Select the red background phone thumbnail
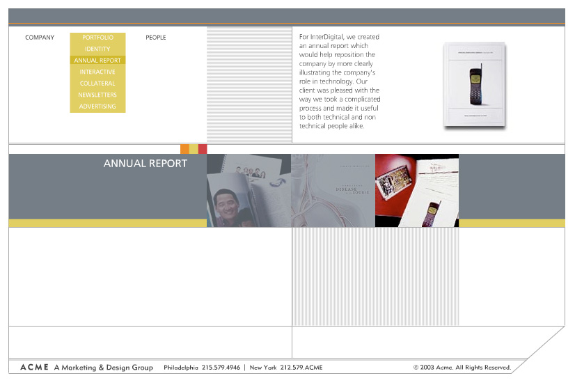Viewport: 575px width, 385px height. 417,191
